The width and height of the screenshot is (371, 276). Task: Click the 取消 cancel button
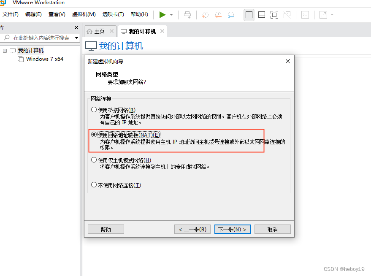[273, 229]
